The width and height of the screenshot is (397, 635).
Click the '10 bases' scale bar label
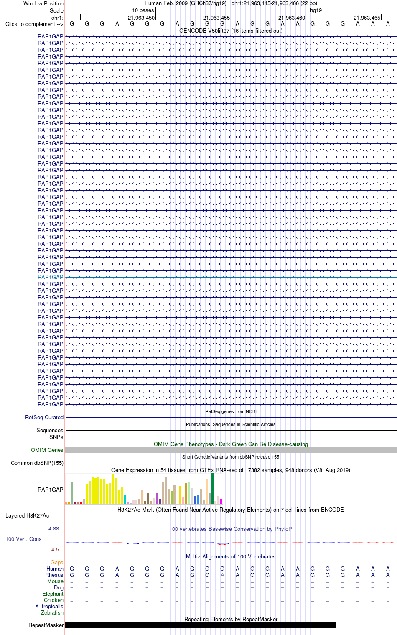(143, 10)
